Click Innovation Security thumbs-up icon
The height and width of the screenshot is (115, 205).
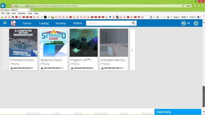tap(102, 68)
